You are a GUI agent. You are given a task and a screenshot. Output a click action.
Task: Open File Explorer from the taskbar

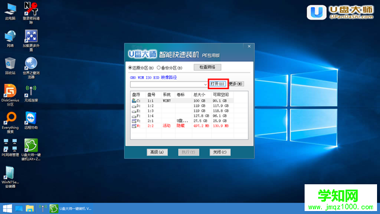(30, 209)
